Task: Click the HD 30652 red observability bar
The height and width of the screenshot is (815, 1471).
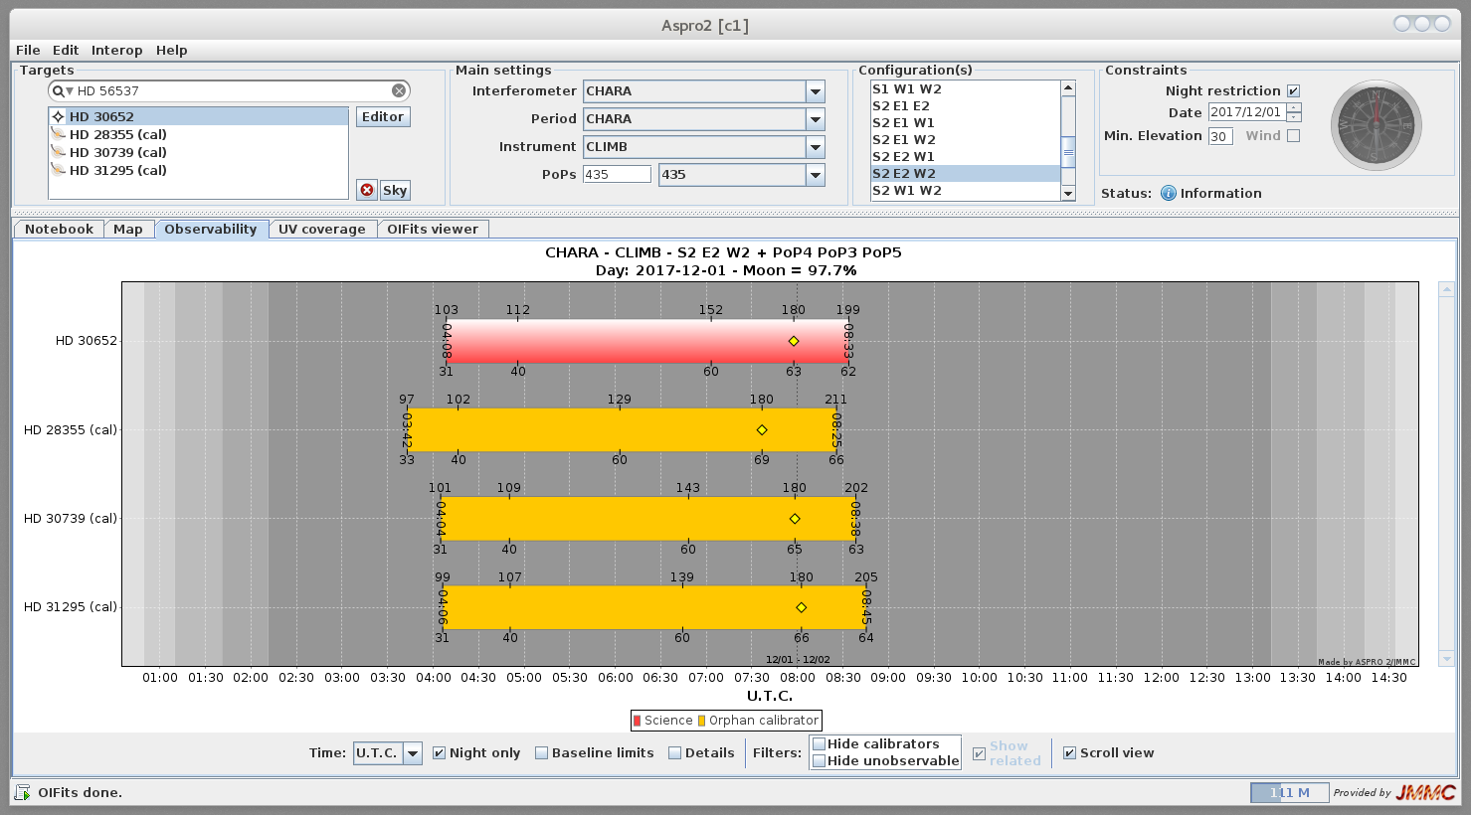Action: point(647,341)
